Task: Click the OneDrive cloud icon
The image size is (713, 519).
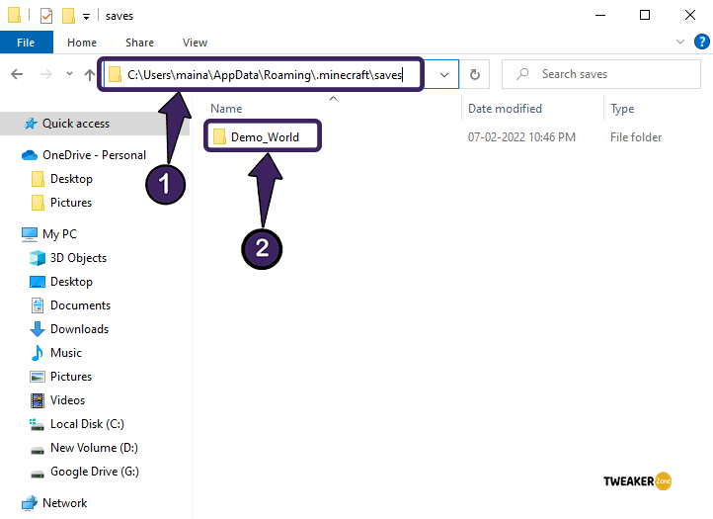Action: 30,155
